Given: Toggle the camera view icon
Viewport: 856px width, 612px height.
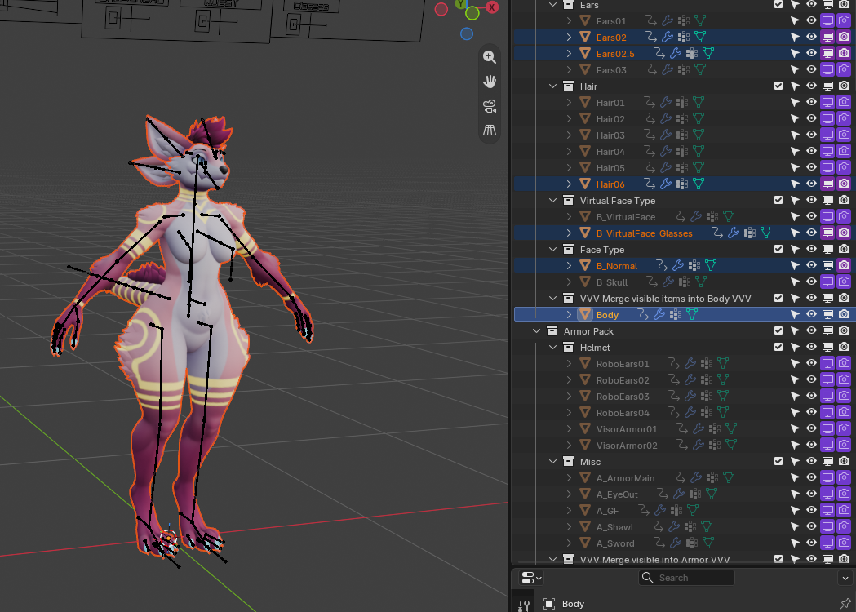Looking at the screenshot, I should [x=489, y=106].
